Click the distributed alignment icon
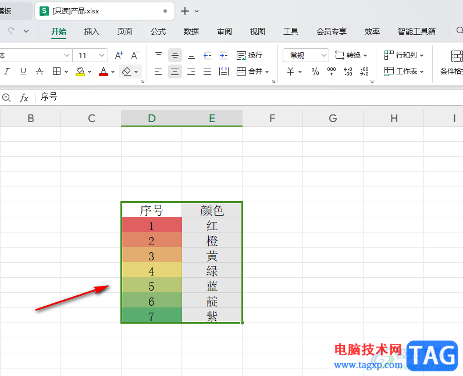Image resolution: width=463 pixels, height=376 pixels. 224,71
